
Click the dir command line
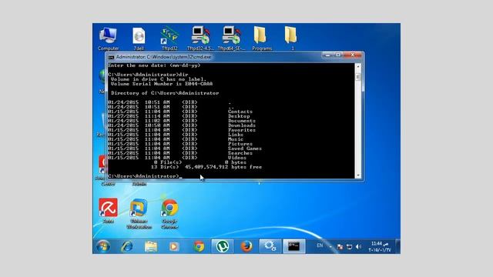click(148, 75)
